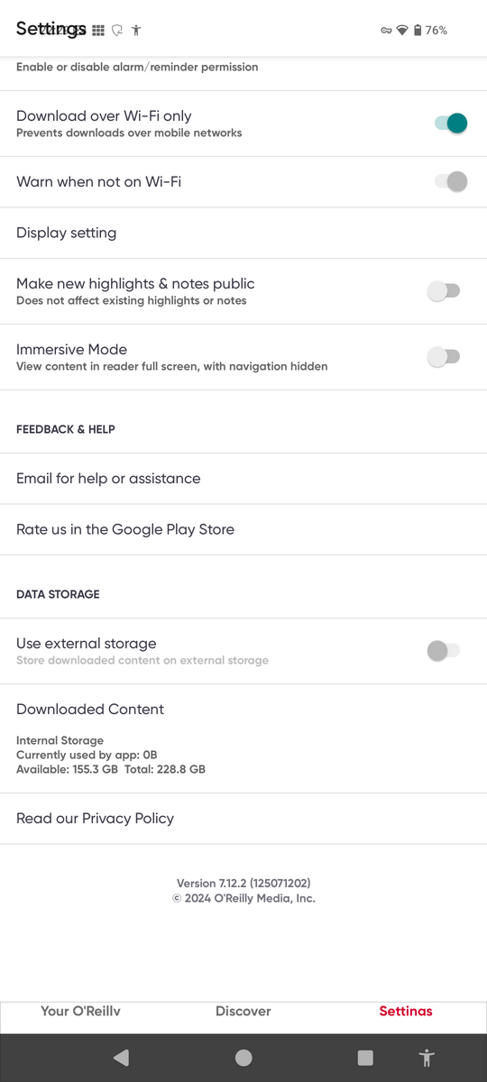This screenshot has width=487, height=1082.
Task: Open recent apps with square button
Action: (365, 1058)
